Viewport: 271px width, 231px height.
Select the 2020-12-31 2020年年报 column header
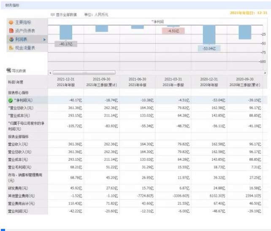pos(209,82)
